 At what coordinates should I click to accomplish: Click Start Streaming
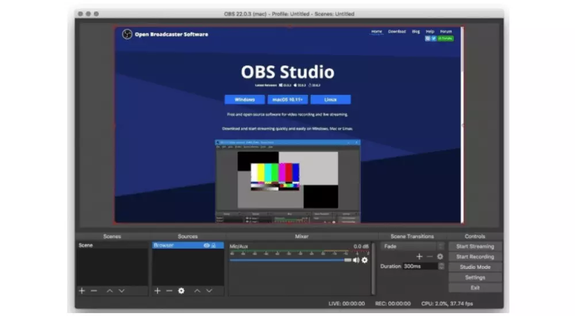[x=475, y=246]
